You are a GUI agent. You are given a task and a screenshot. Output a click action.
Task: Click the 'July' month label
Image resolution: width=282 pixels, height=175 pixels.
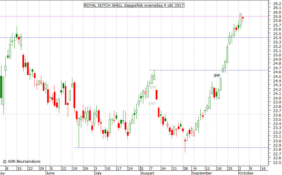coord(98,173)
